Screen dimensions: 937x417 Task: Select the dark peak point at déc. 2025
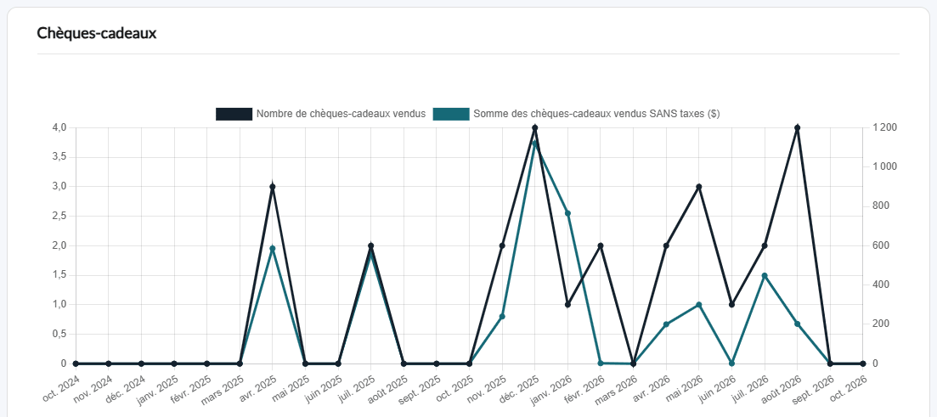(535, 128)
